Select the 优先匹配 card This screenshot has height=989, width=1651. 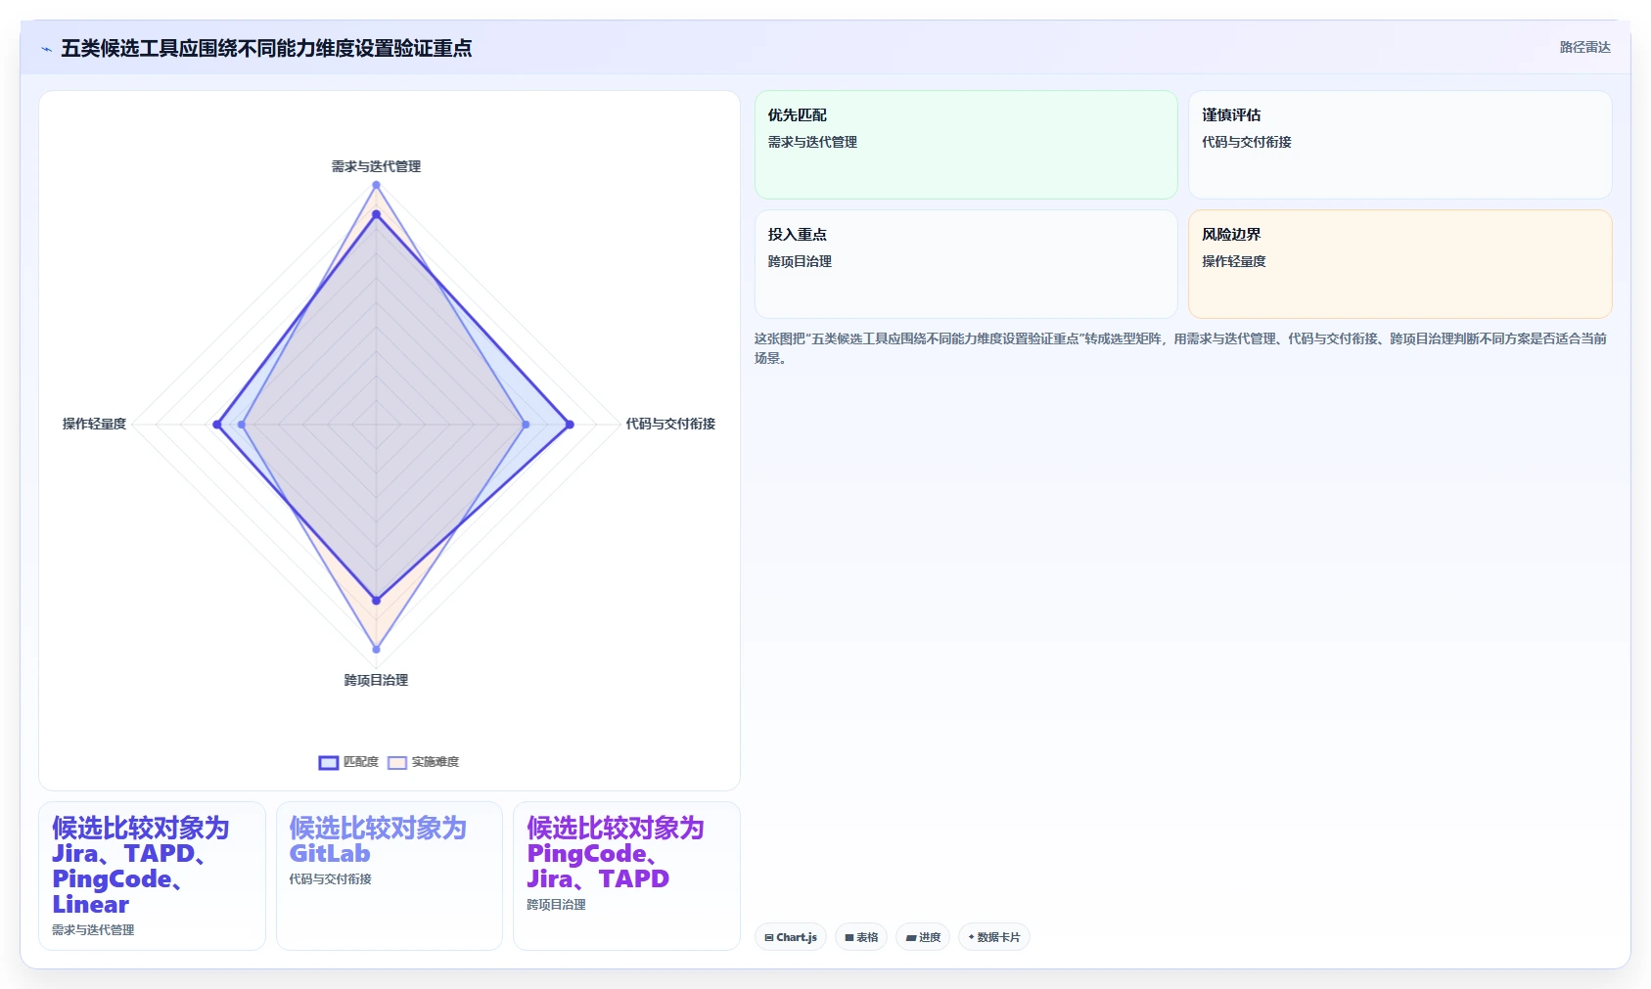pyautogui.click(x=966, y=145)
